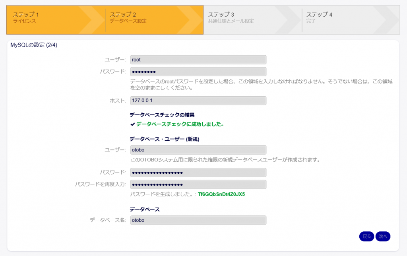
Task: Click the new database パスワード field
Action: [198, 173]
